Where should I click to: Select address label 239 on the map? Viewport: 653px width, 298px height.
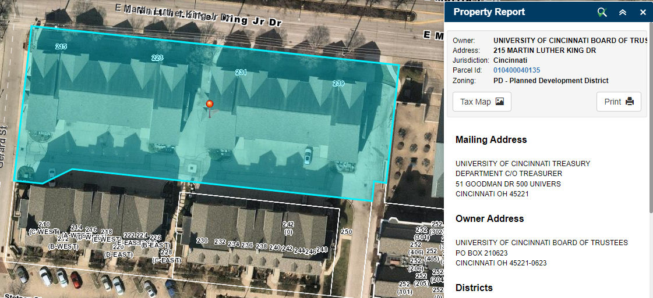338,84
